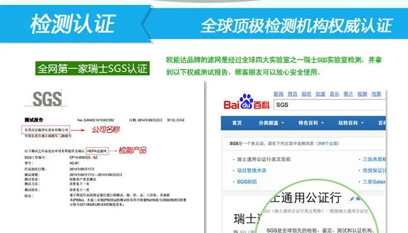The height and width of the screenshot is (233, 408).
Task: Open the SGS财团 entry link
Action: [247, 182]
